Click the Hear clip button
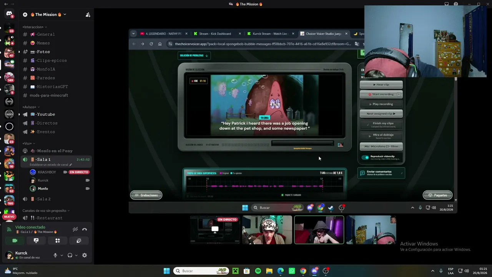492x277 pixels. [381, 85]
